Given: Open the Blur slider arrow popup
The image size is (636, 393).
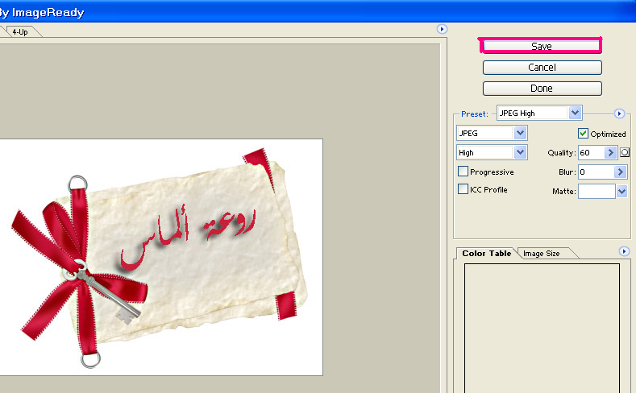Looking at the screenshot, I should click(x=621, y=172).
